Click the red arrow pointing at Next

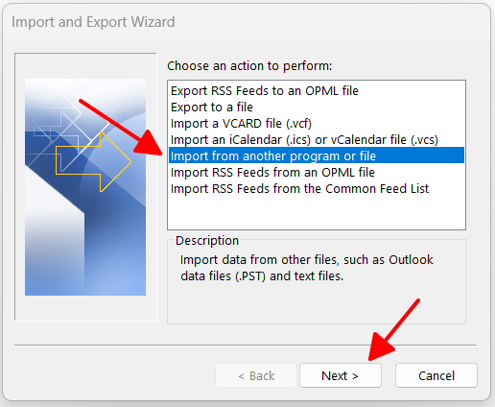393,330
